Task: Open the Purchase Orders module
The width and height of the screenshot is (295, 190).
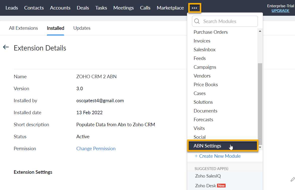Action: 211,32
